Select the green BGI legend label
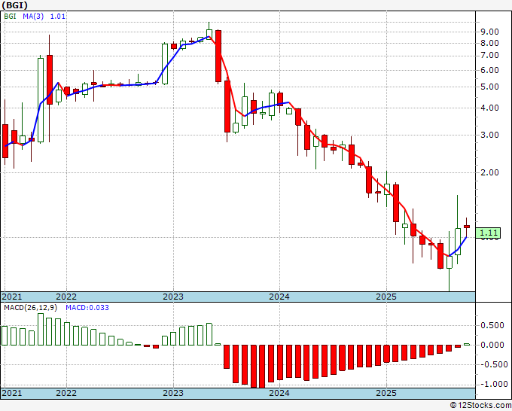Viewport: 512px width, 411px height. tap(10, 16)
